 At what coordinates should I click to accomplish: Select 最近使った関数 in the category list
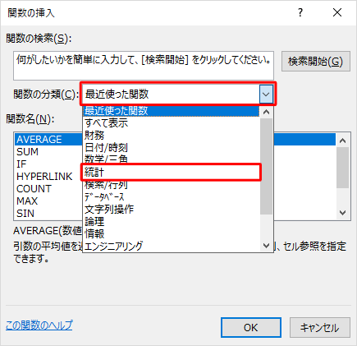(x=172, y=111)
